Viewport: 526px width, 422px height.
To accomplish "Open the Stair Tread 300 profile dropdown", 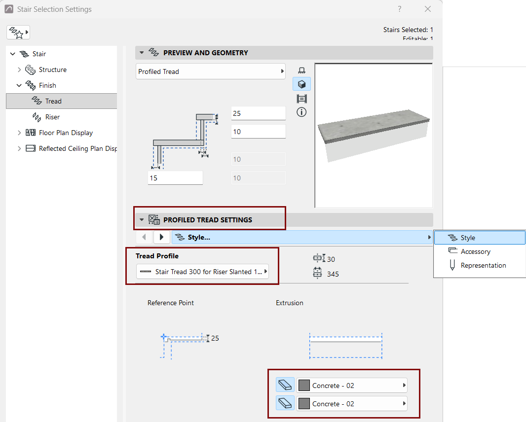I will pos(203,272).
